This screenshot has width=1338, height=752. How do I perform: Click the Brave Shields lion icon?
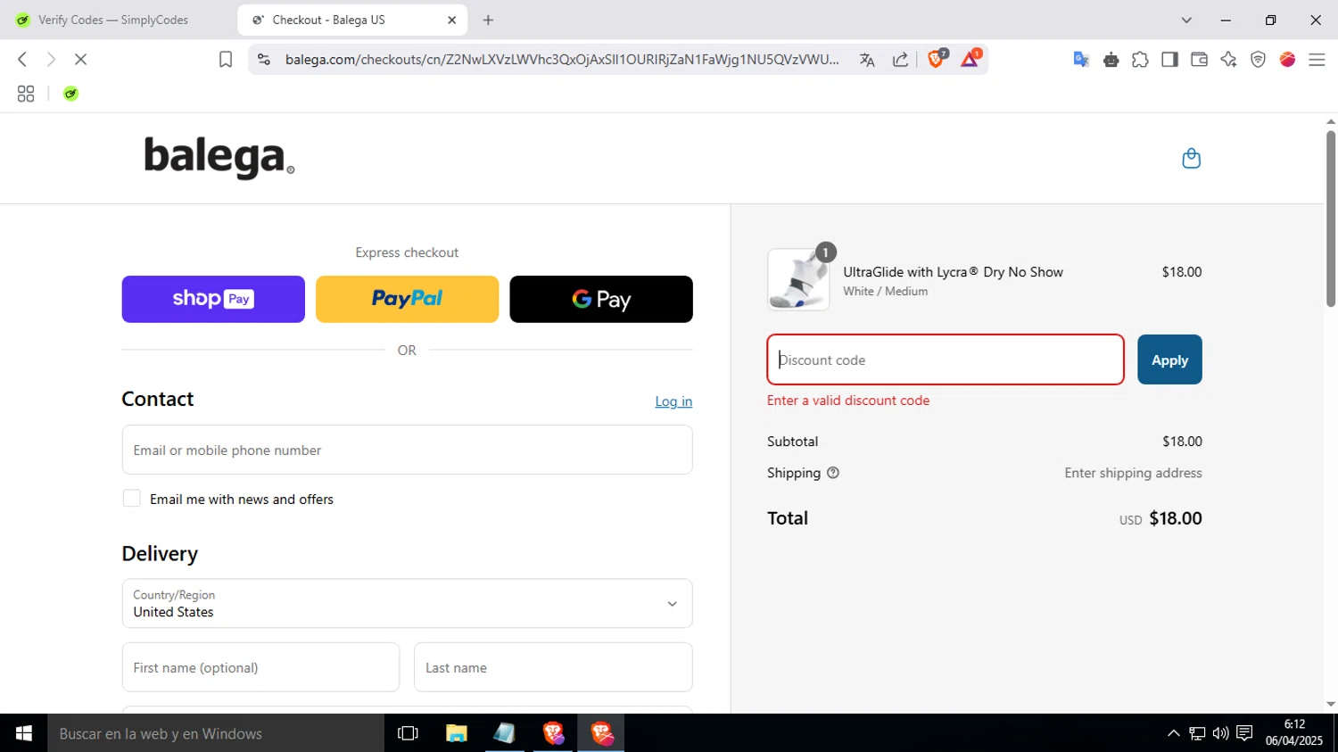pyautogui.click(x=936, y=59)
